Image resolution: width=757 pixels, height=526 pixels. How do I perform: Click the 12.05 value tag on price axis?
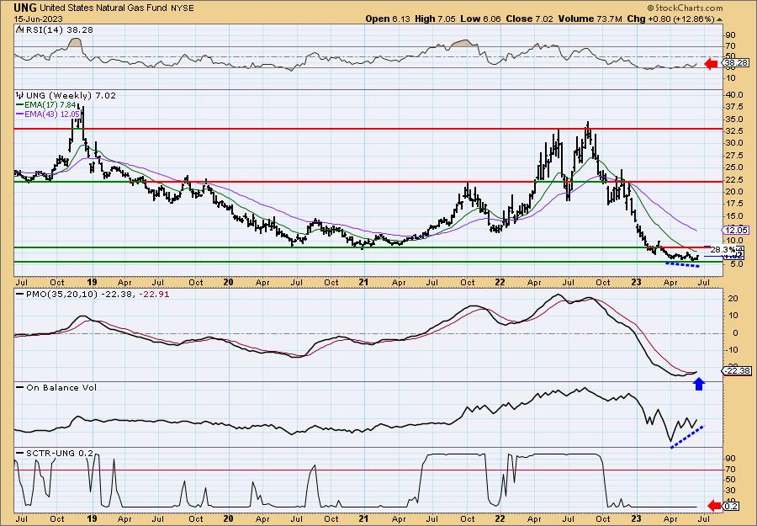coord(735,231)
